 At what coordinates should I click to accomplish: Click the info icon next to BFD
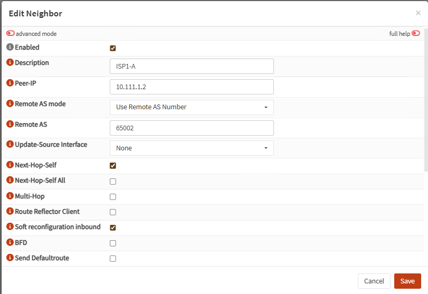click(x=9, y=243)
